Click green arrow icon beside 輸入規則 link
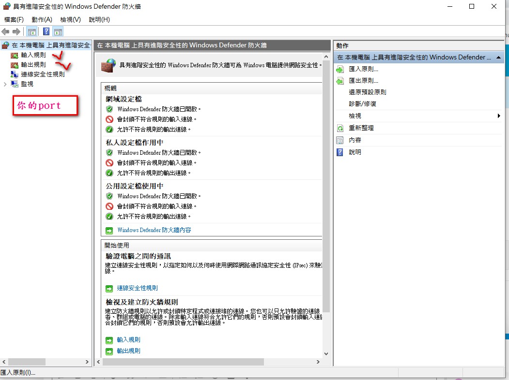Image resolution: width=509 pixels, height=380 pixels. (109, 340)
